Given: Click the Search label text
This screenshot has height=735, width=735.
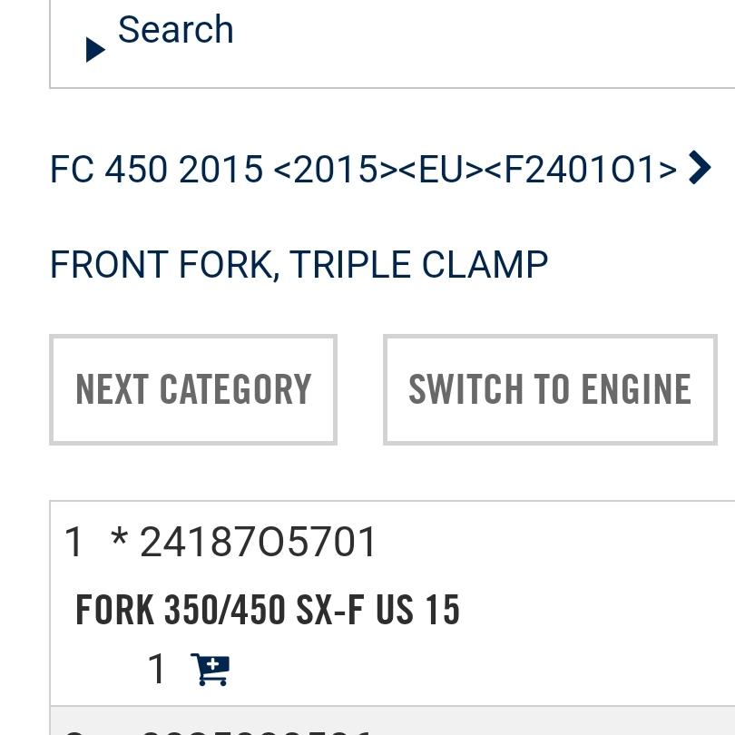Looking at the screenshot, I should point(176,30).
